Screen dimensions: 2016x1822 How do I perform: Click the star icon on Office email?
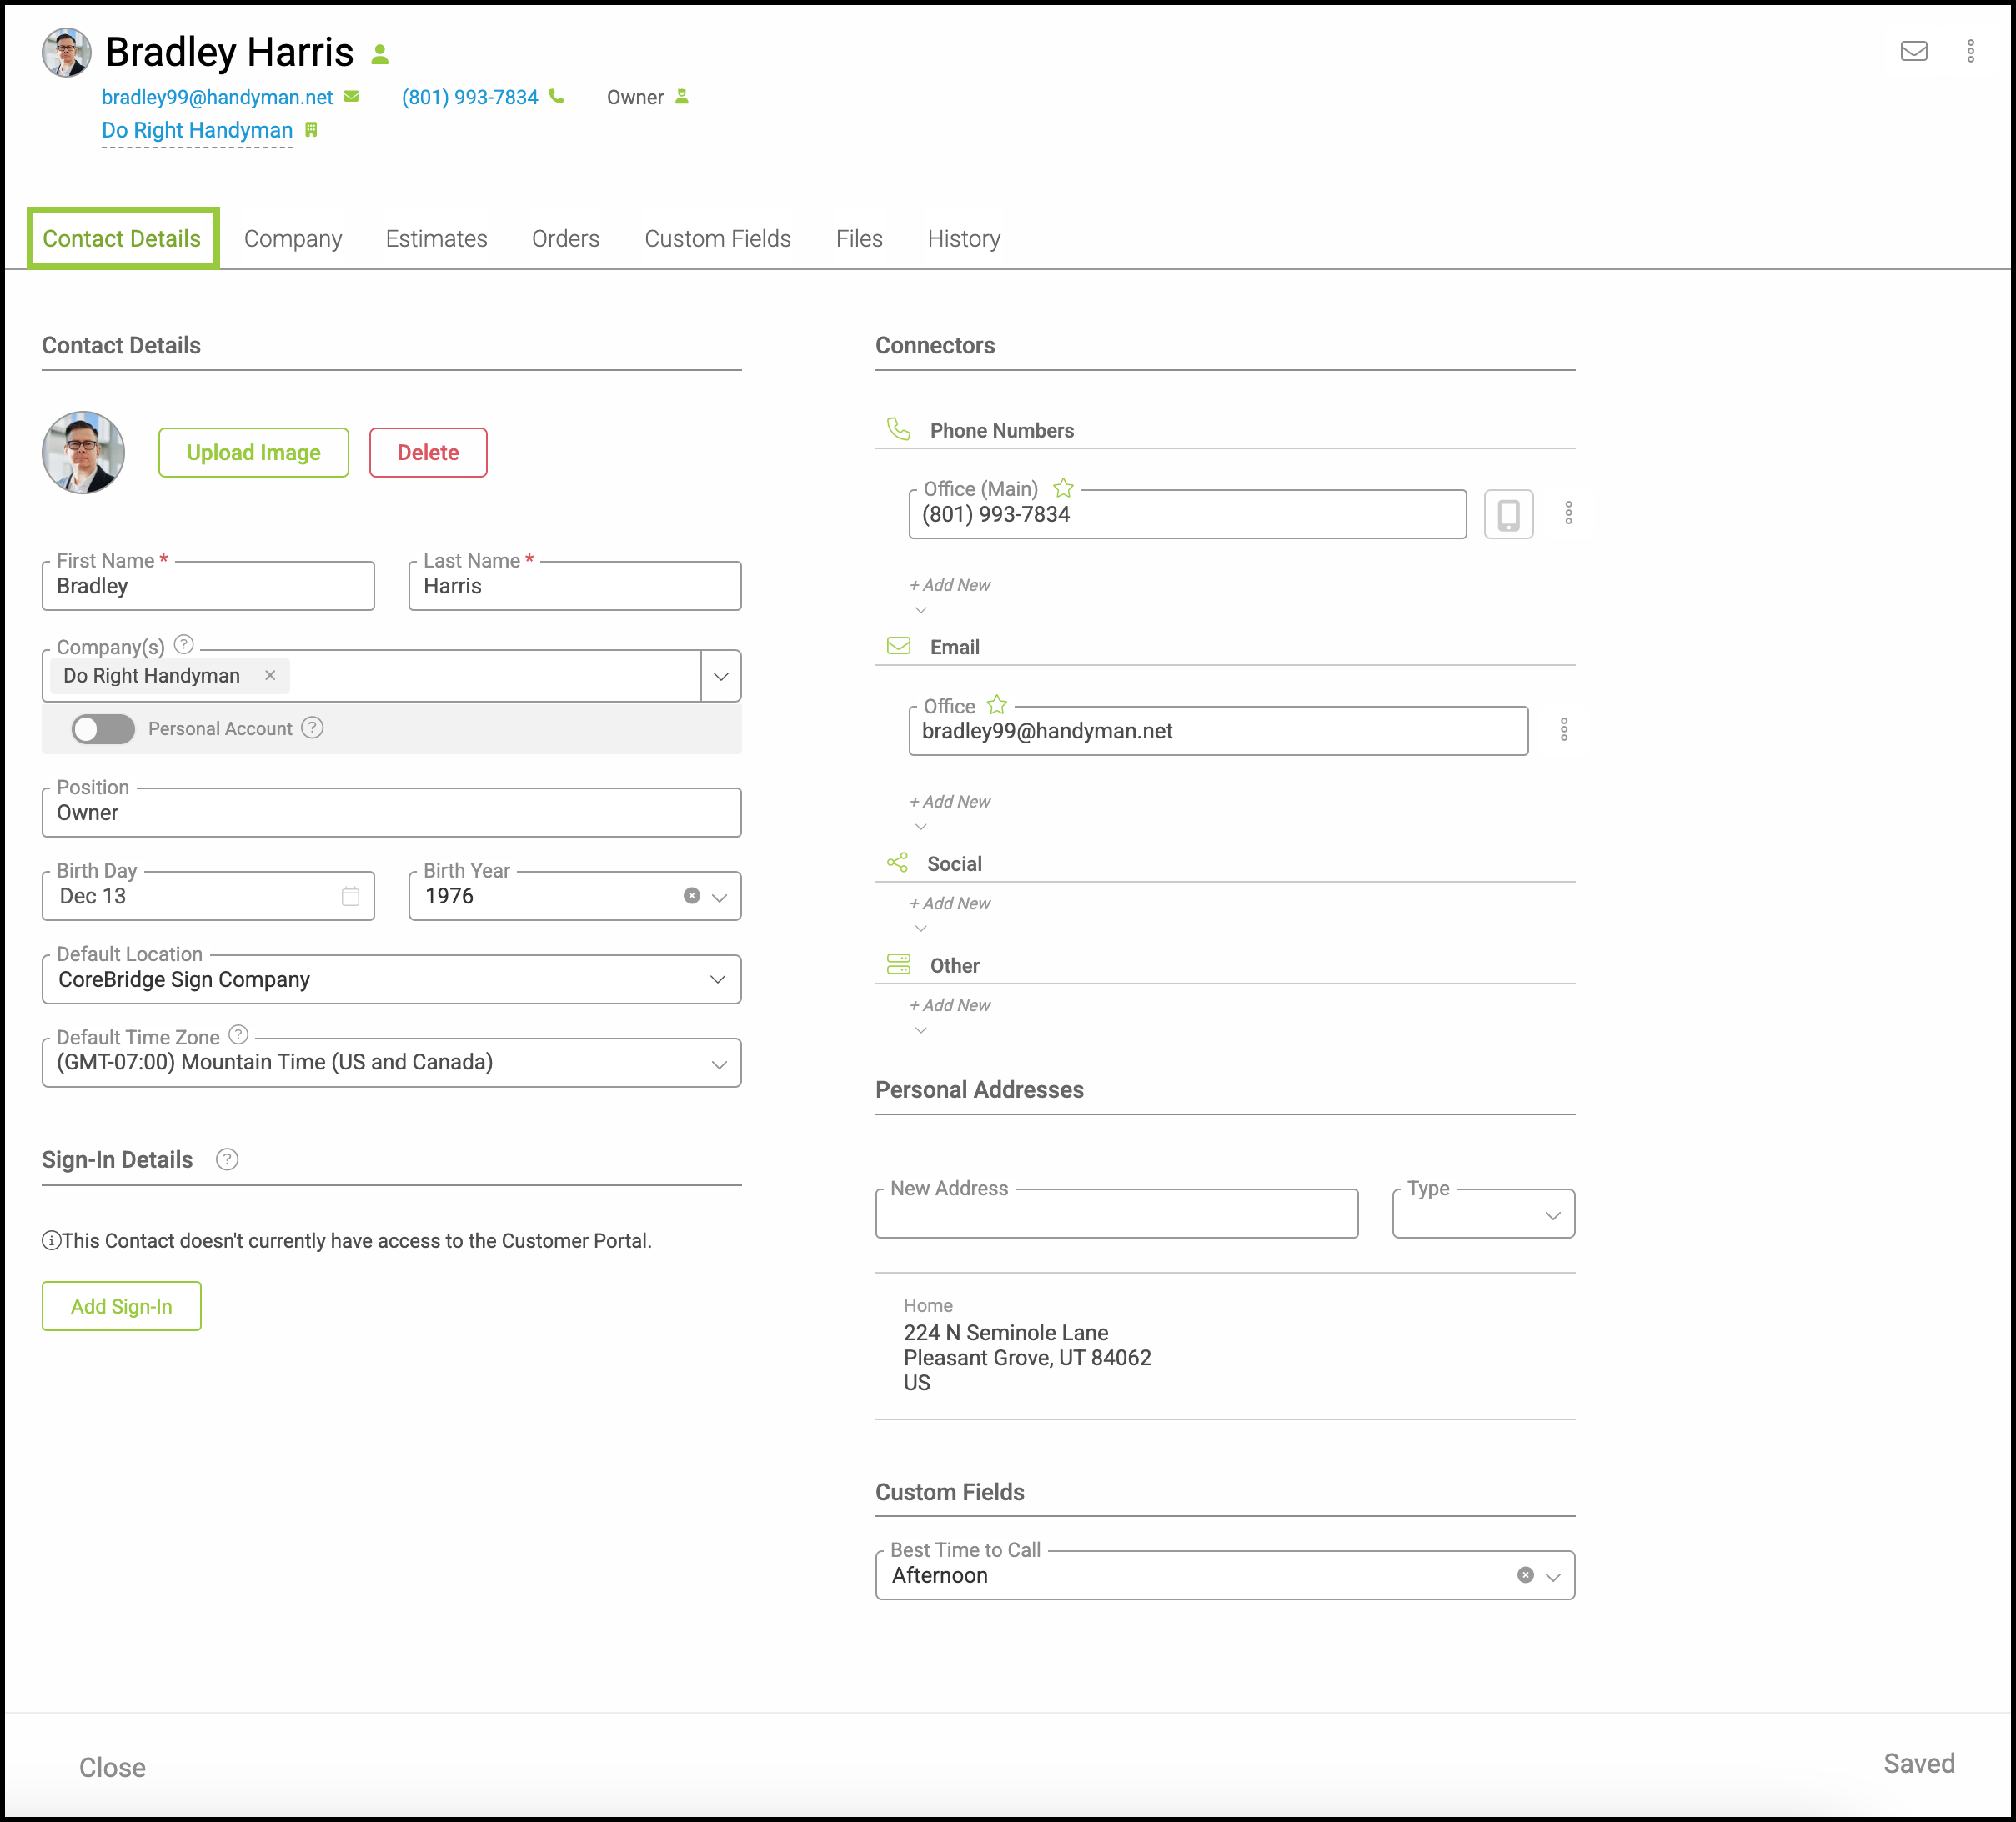[997, 704]
